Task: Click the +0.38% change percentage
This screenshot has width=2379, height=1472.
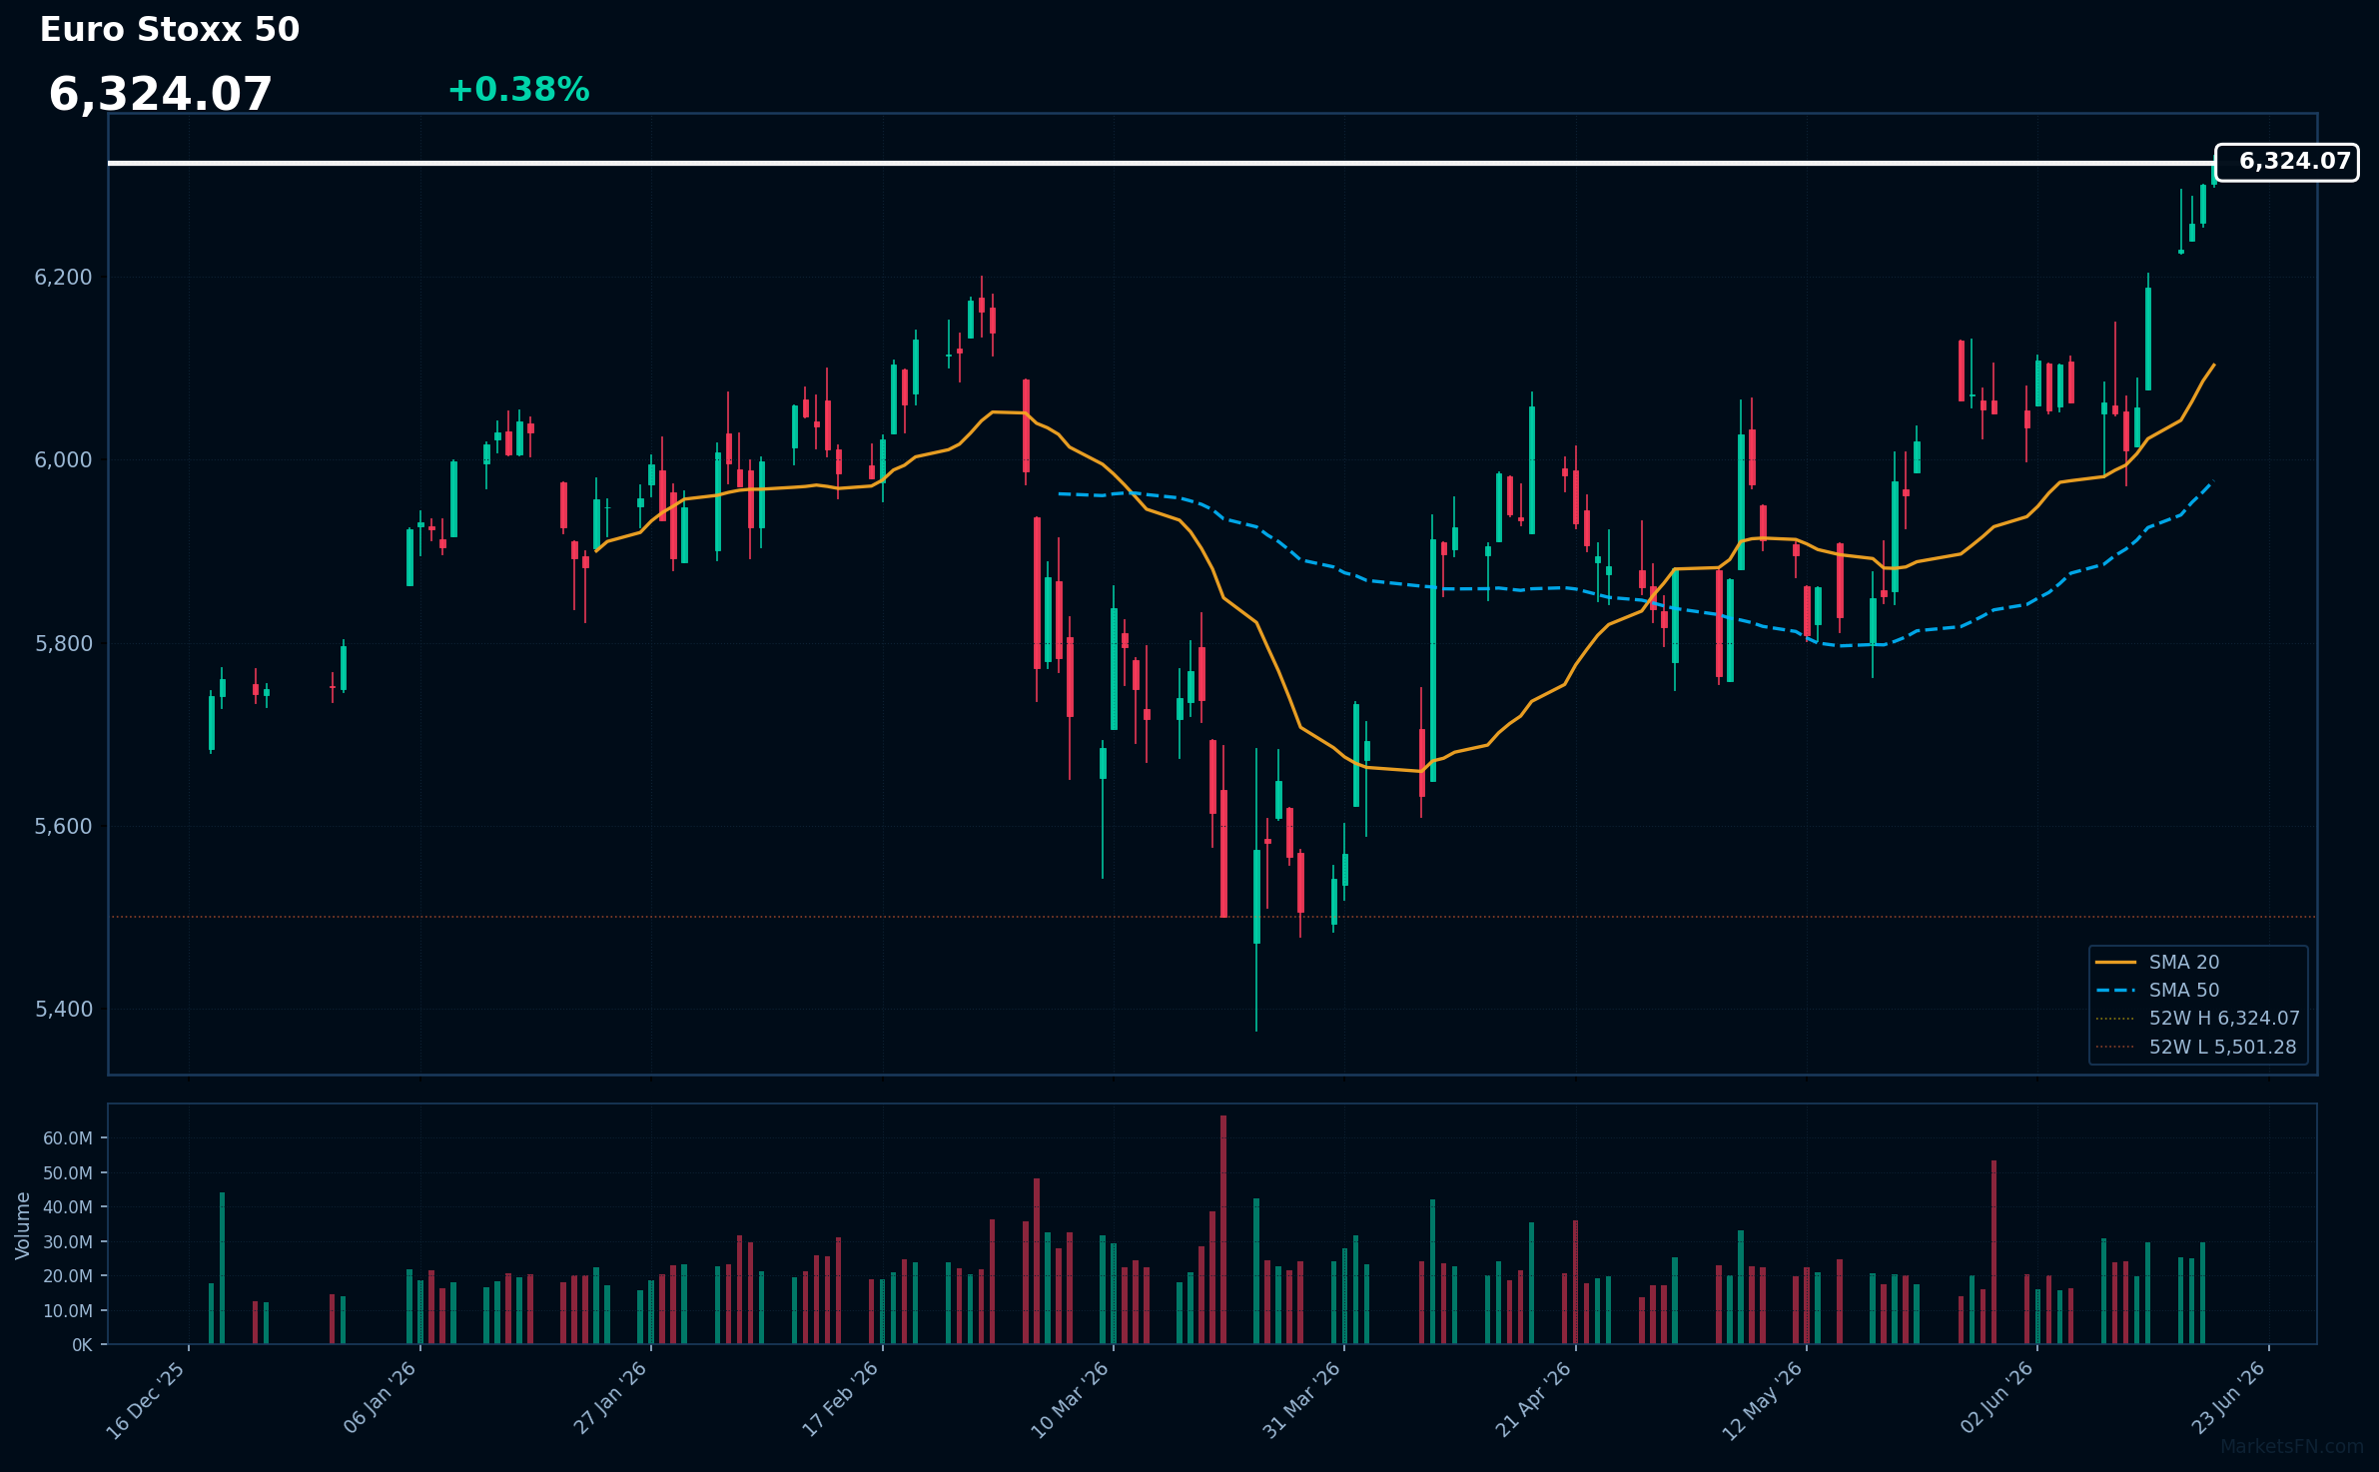Action: coord(518,90)
